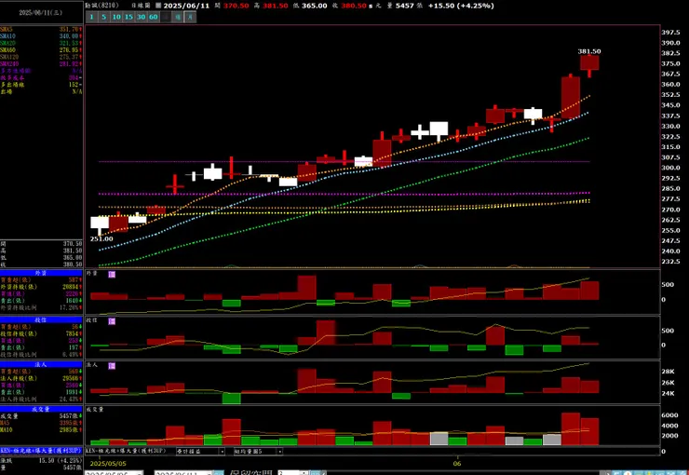This screenshot has width=689, height=475.
Task: Click the tallest red volume bar
Action: tap(571, 428)
